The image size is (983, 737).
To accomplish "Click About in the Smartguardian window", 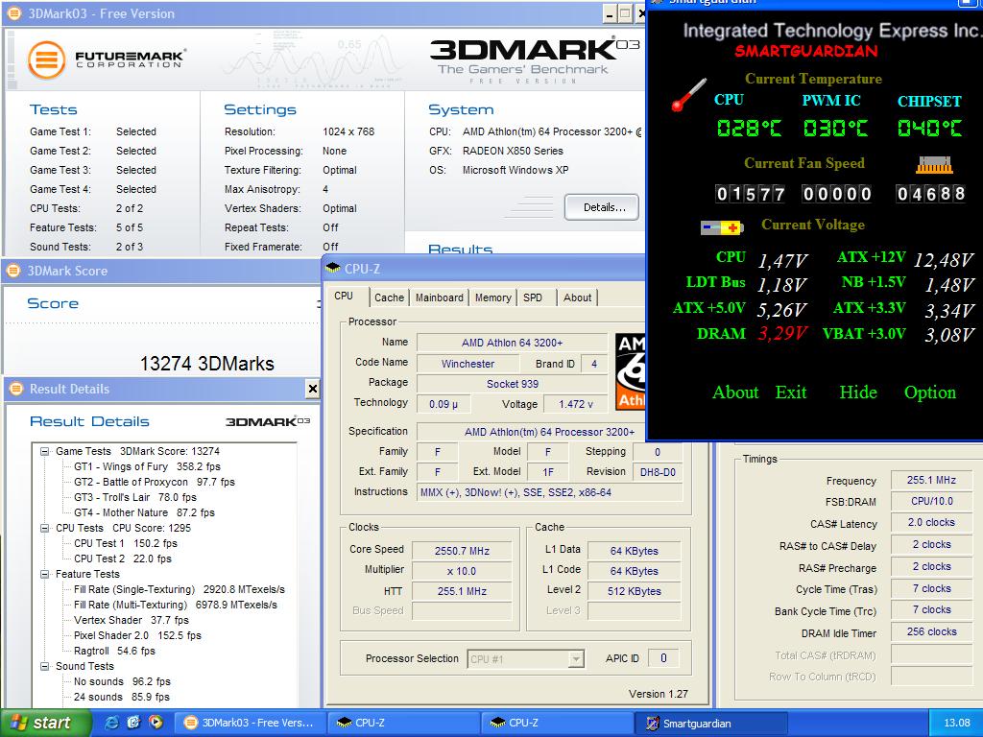I will (735, 392).
